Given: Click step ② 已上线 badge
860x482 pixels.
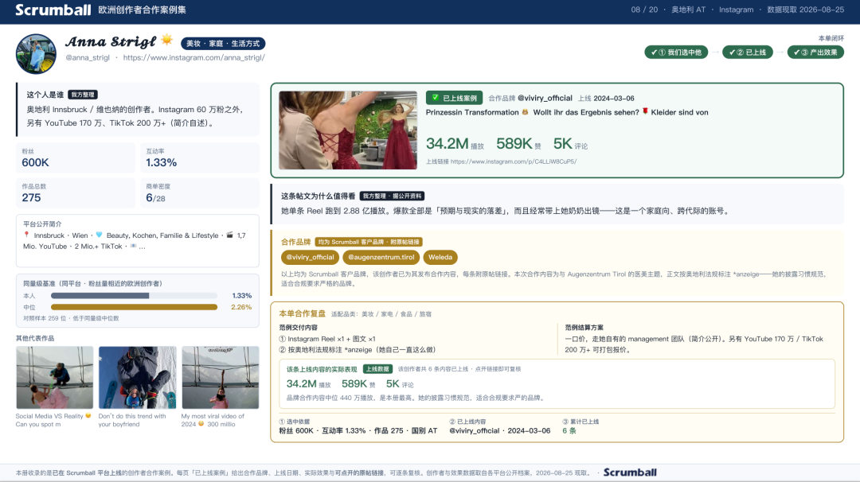Looking at the screenshot, I should (748, 52).
